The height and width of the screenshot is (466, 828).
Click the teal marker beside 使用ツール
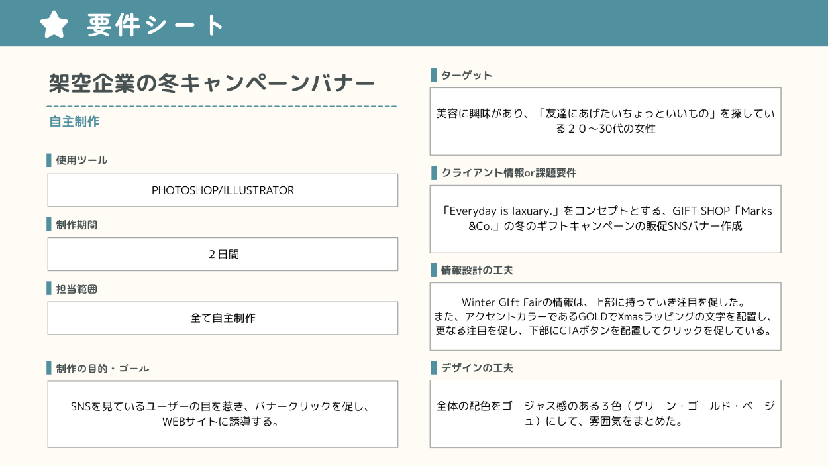pos(49,160)
